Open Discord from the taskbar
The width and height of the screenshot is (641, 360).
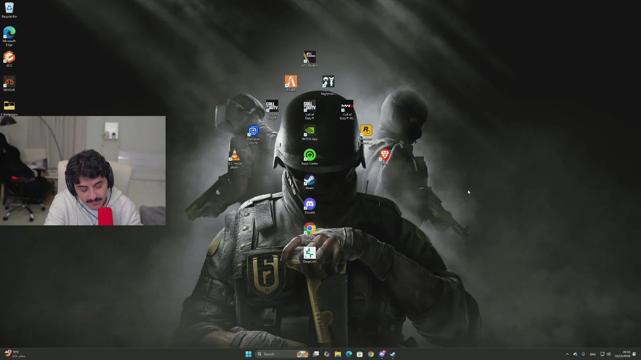point(382,354)
